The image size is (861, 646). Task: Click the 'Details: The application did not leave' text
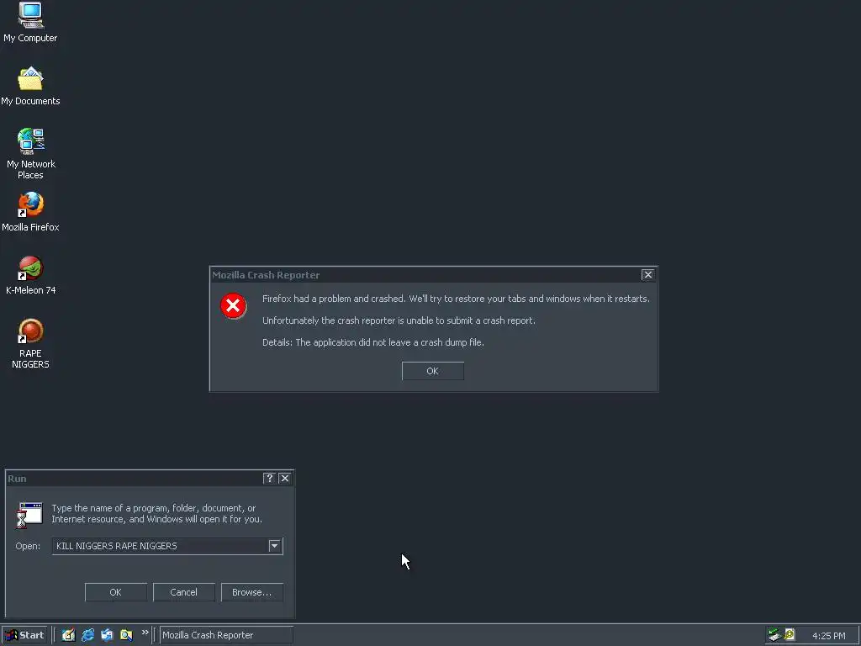(373, 342)
